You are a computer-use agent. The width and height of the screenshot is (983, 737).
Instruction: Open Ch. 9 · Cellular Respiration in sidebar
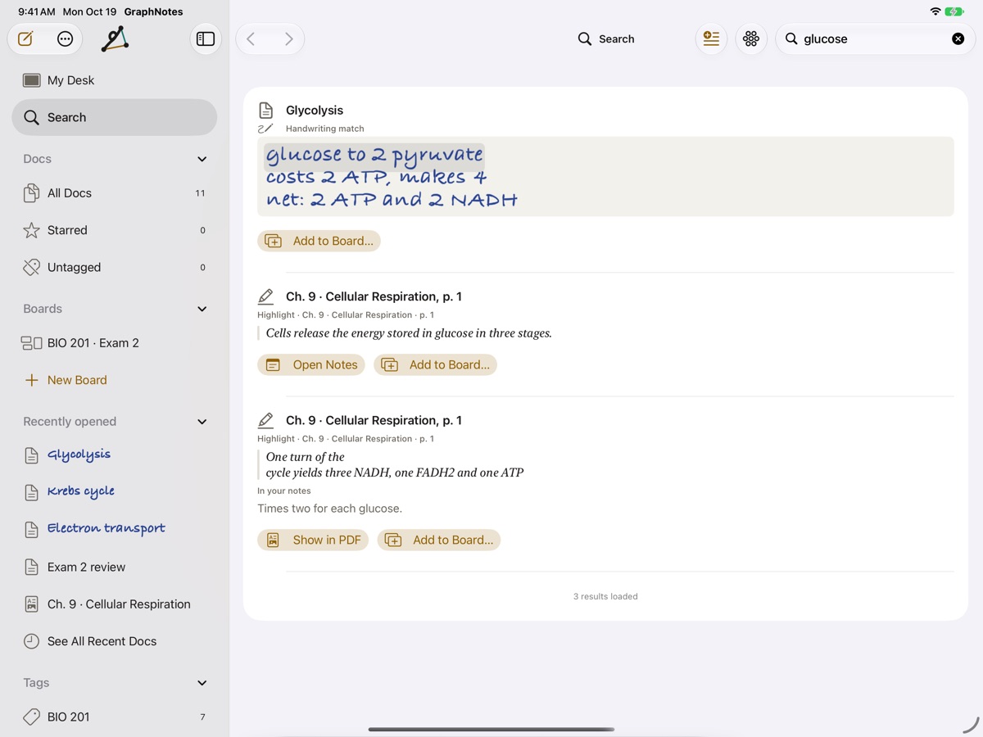click(x=115, y=604)
